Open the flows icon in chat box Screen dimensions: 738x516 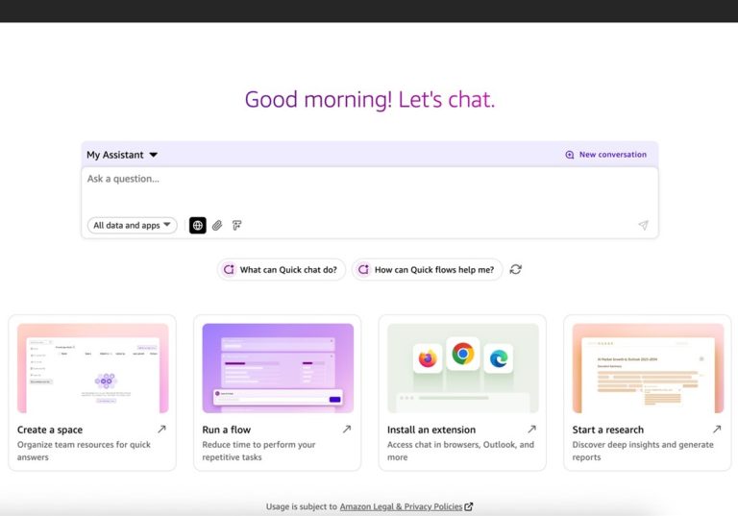tap(236, 226)
